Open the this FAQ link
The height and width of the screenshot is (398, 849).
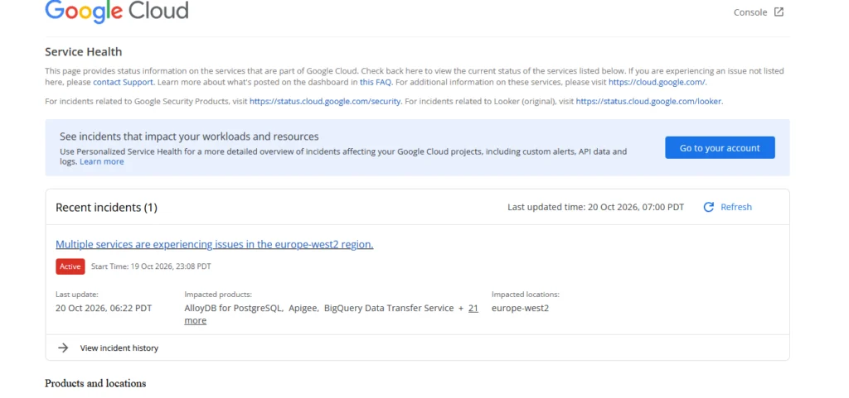376,83
